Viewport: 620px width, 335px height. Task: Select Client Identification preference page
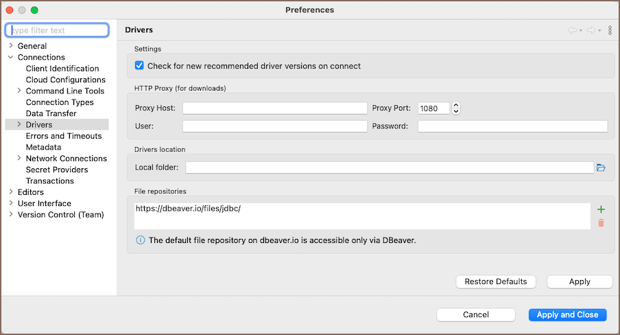tap(62, 69)
